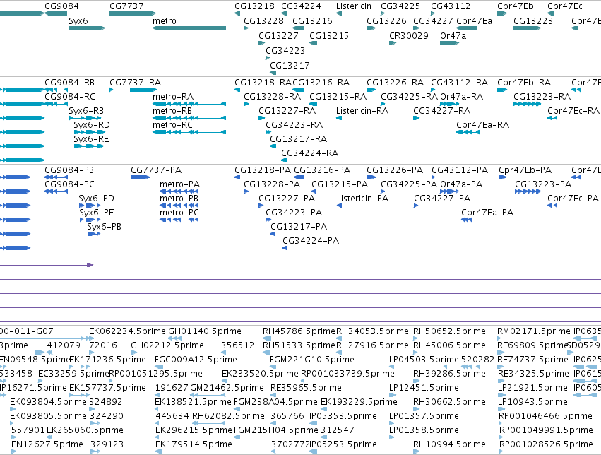Click the metro-RC transcript glyph
This screenshot has width=601, height=455.
pos(189,132)
